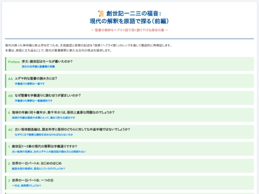Viewport: 259px width, 194px height.
Task: Click the green chapter number 2
Action: coord(9,164)
